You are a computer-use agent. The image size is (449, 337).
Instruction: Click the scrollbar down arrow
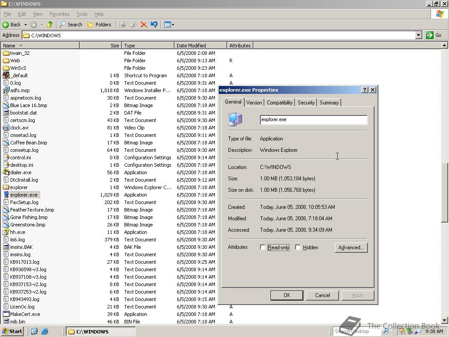(x=444, y=320)
